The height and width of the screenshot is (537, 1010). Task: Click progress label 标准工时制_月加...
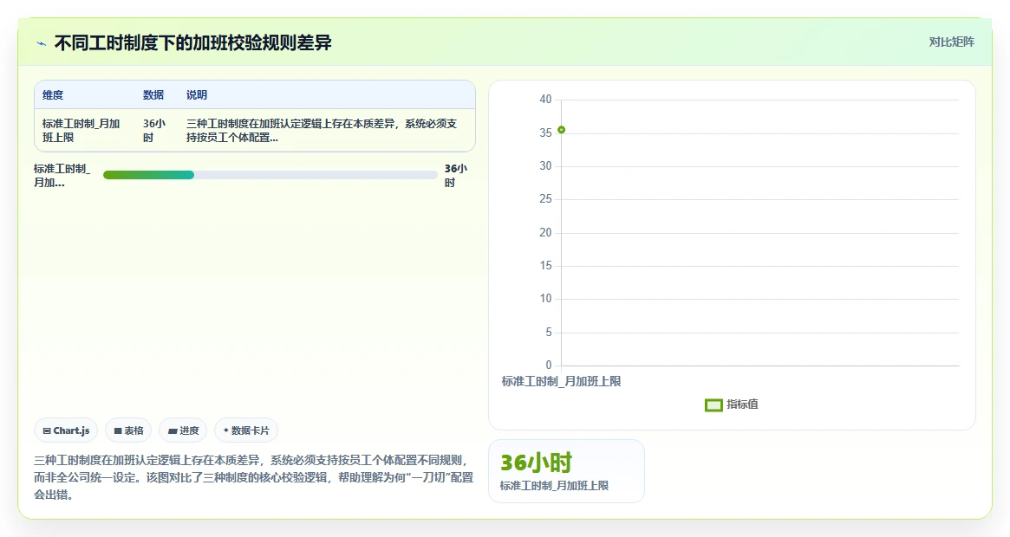click(x=62, y=175)
